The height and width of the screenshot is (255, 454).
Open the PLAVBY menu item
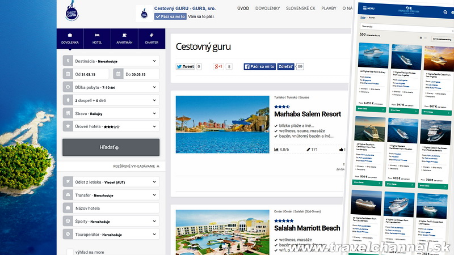pos(329,8)
